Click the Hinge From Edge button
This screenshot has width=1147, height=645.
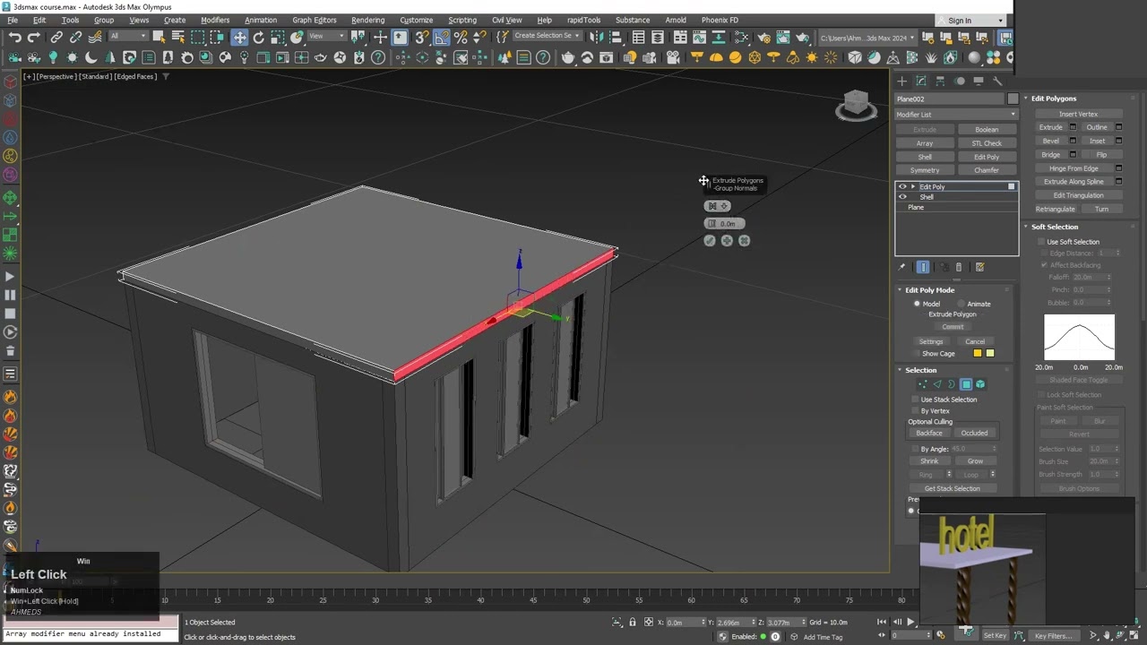coord(1074,168)
